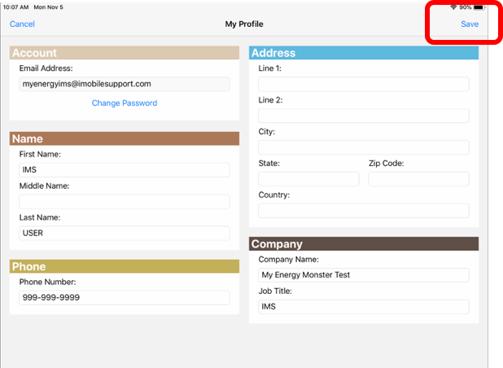Tap the Job Title field
The height and width of the screenshot is (368, 503).
[364, 307]
